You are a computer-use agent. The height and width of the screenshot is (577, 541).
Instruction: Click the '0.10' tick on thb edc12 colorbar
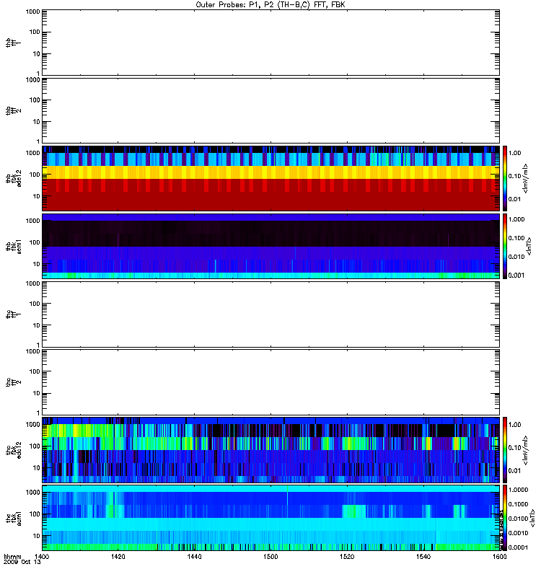515,176
